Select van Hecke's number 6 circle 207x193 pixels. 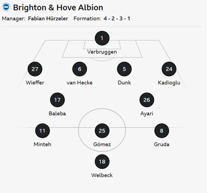tap(80, 69)
